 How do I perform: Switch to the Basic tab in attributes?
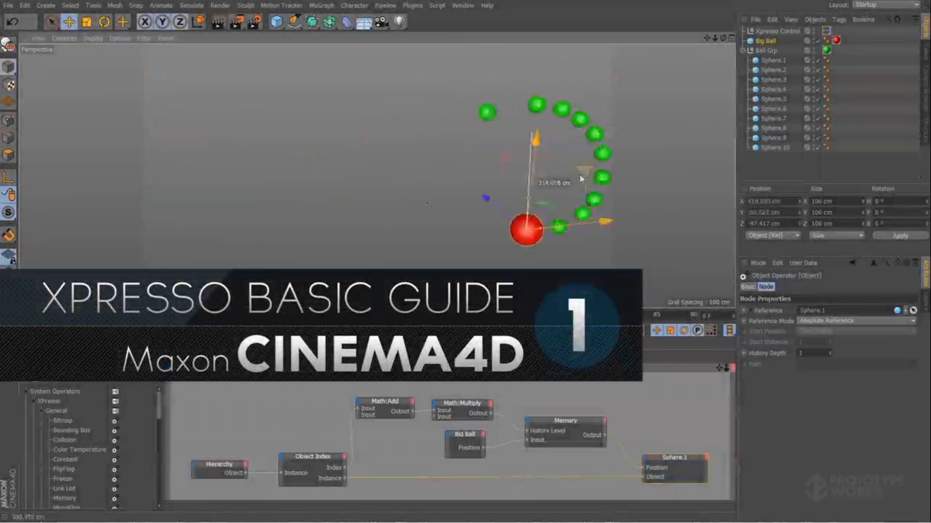(748, 287)
